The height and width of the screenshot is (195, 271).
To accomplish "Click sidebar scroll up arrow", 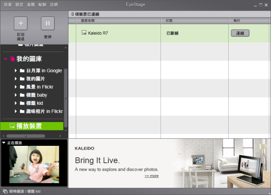I will tap(66, 47).
